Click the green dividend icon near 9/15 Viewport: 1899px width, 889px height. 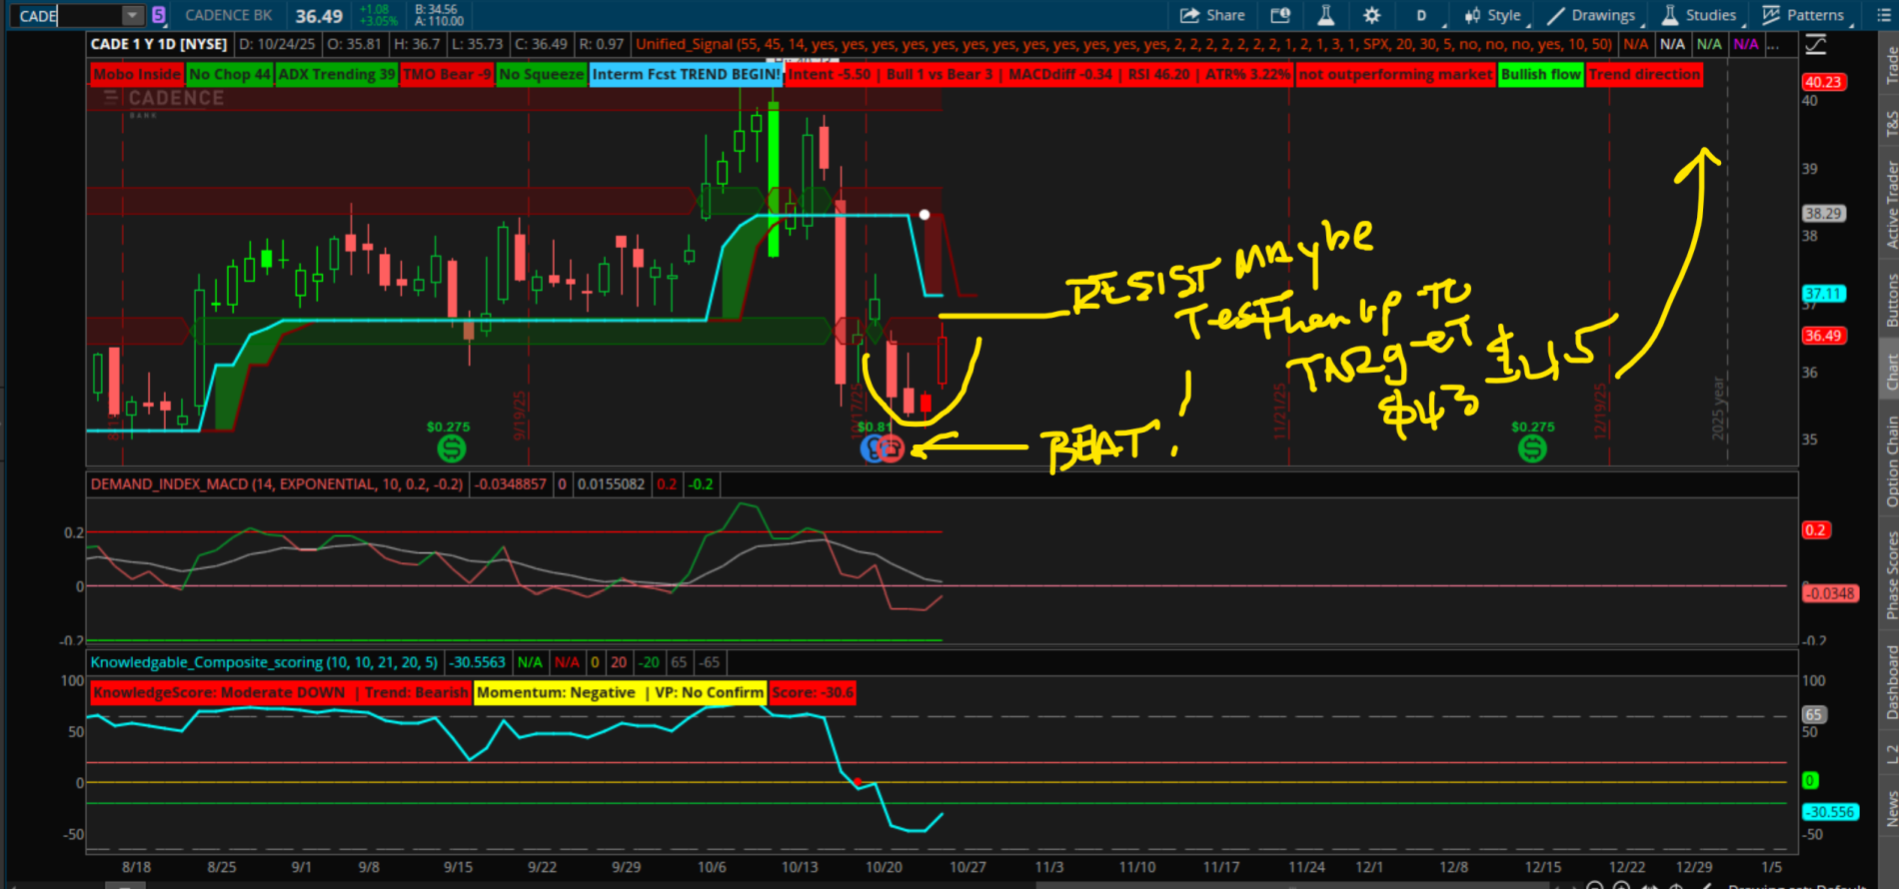point(452,448)
